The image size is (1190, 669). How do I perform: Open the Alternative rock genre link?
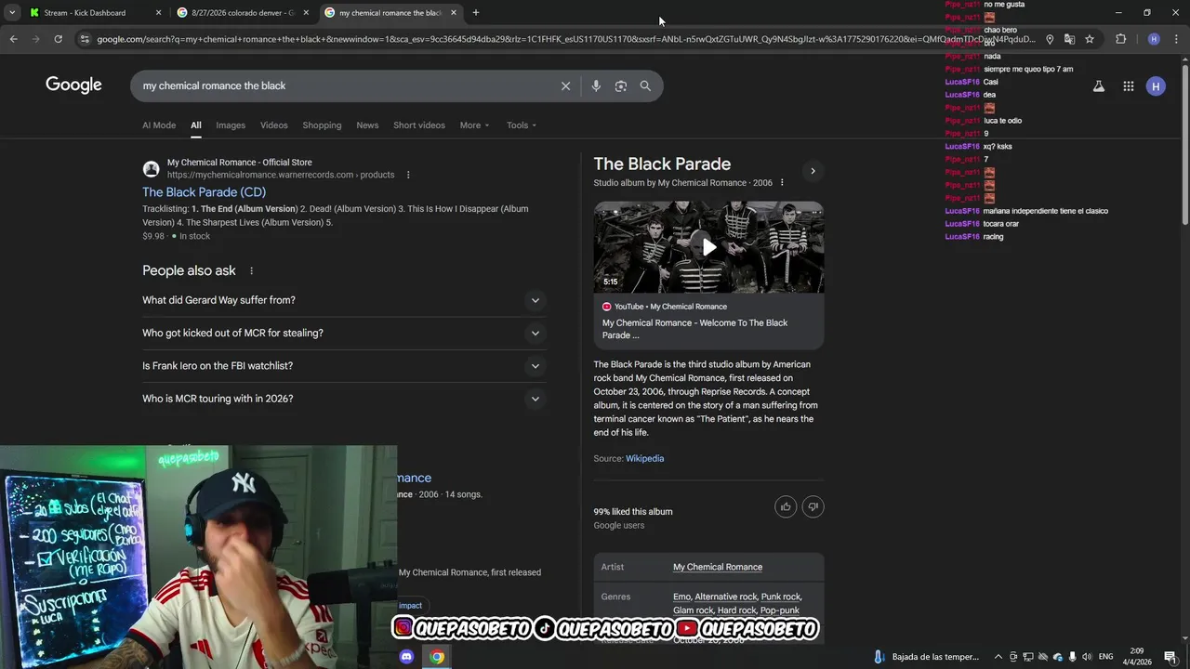(x=726, y=597)
